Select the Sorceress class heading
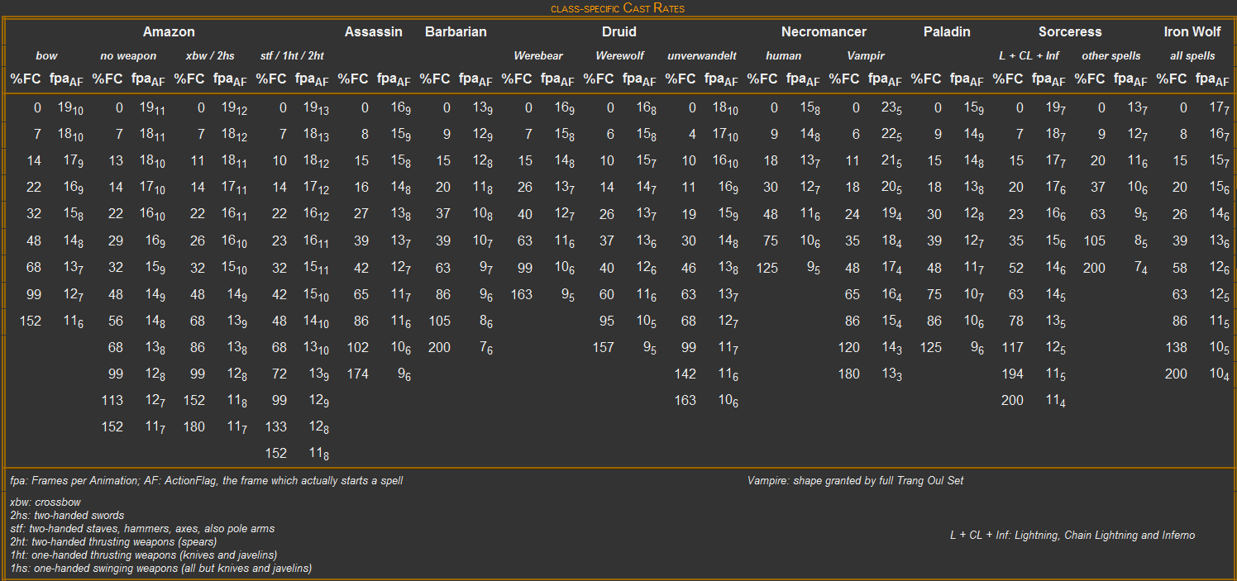The height and width of the screenshot is (581, 1237). [x=1070, y=32]
